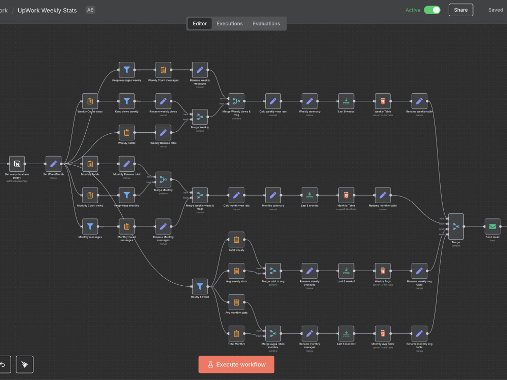Select the Rename weekly avg table node
This screenshot has width=507, height=380.
click(419, 271)
